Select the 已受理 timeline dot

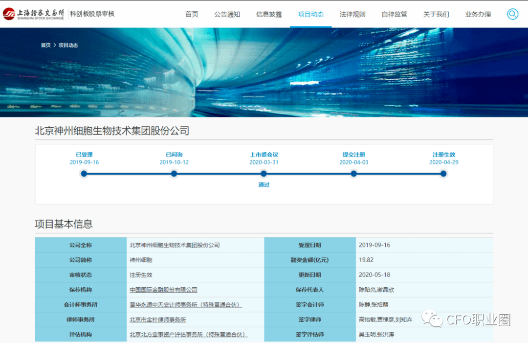tap(84, 174)
